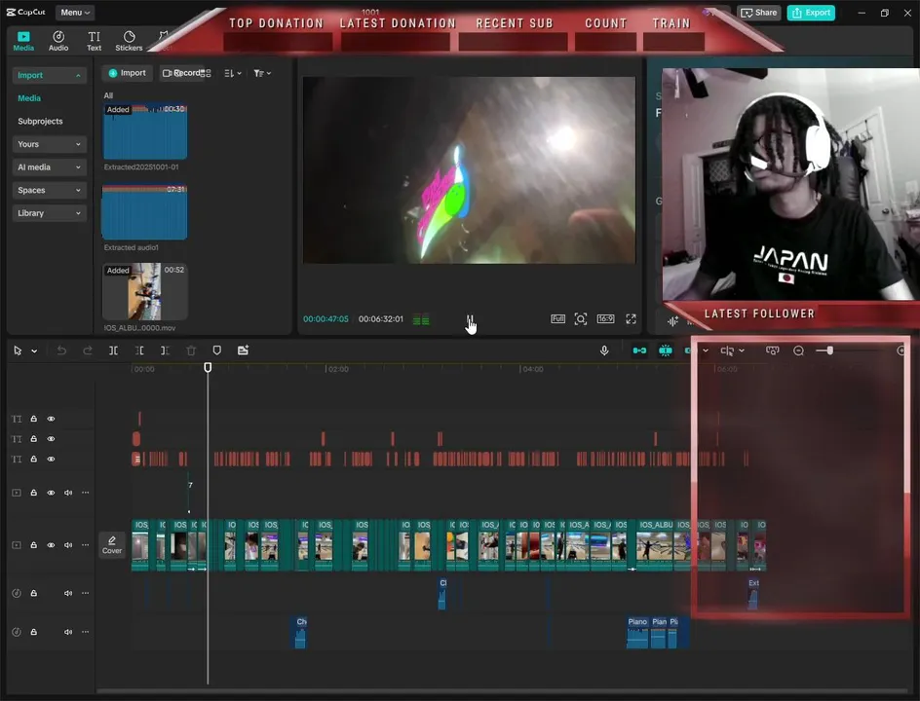Expand the Spaces dropdown
The height and width of the screenshot is (701, 920).
(x=50, y=190)
